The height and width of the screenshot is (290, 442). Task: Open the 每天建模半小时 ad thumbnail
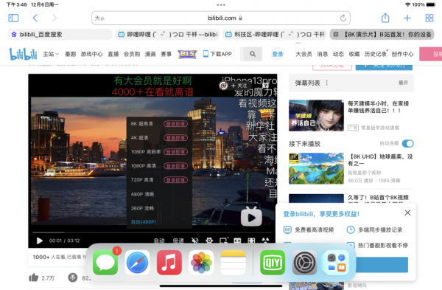click(x=316, y=116)
